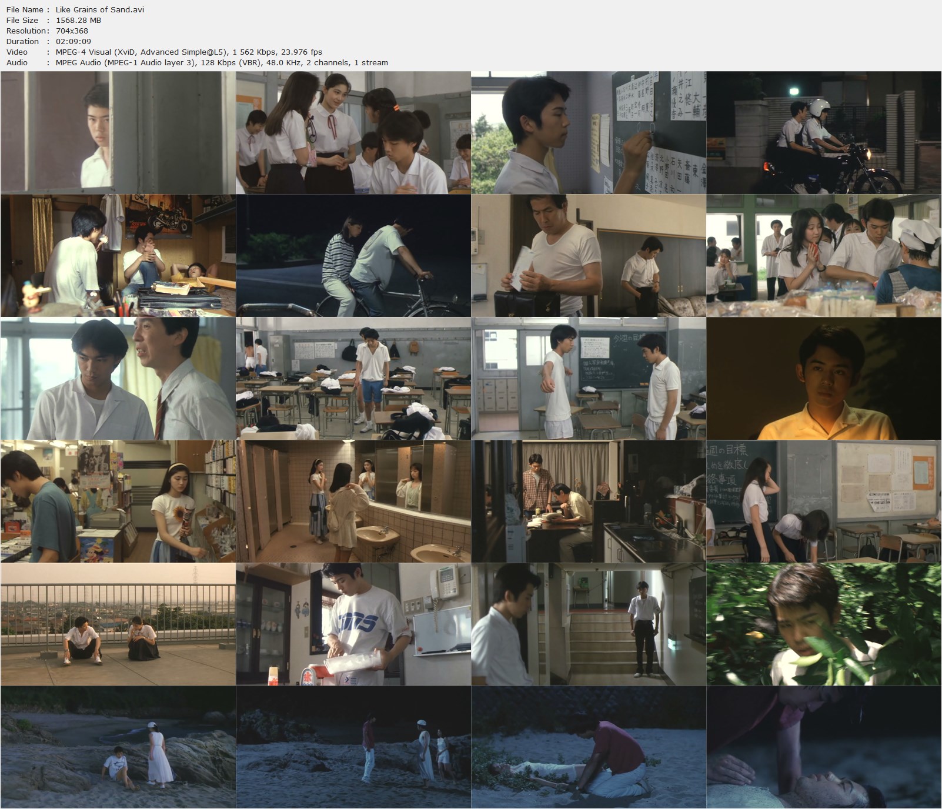Click the rooftop pair crouching frame

click(118, 626)
